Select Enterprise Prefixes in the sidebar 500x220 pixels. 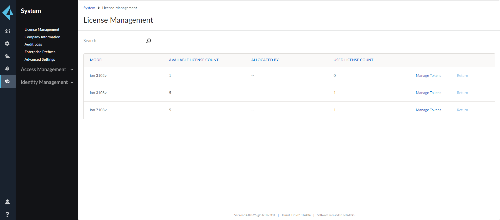coord(40,52)
